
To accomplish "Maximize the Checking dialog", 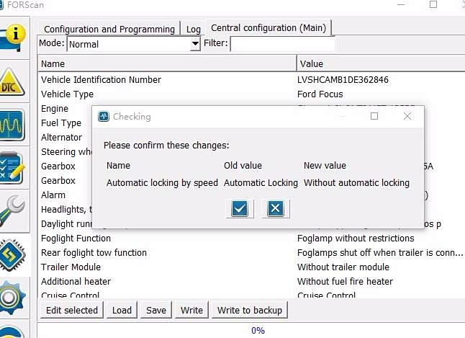I will [374, 116].
